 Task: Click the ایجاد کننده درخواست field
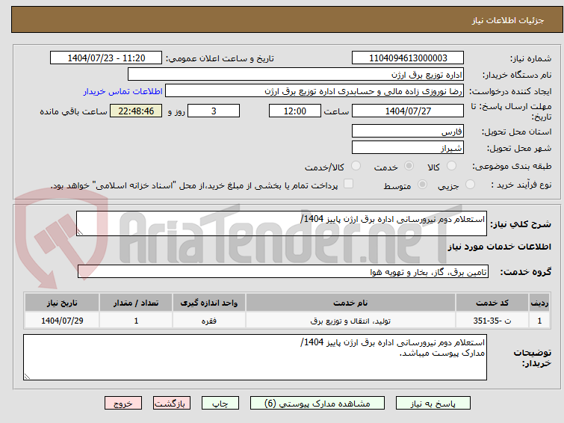point(314,91)
